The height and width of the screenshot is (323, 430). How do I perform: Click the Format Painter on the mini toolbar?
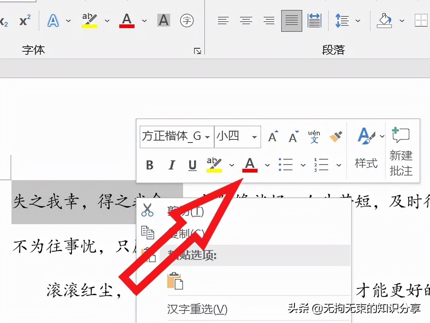(x=336, y=136)
